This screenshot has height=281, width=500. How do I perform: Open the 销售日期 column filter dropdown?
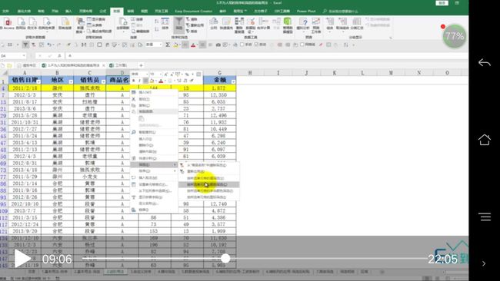[38, 82]
